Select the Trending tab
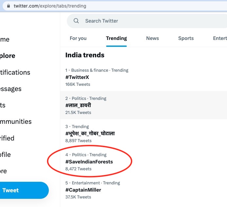 click(x=116, y=38)
